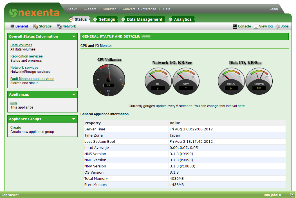The width and height of the screenshot is (296, 198).
Task: Collapse the Overall Status Information panel
Action: pos(74,36)
